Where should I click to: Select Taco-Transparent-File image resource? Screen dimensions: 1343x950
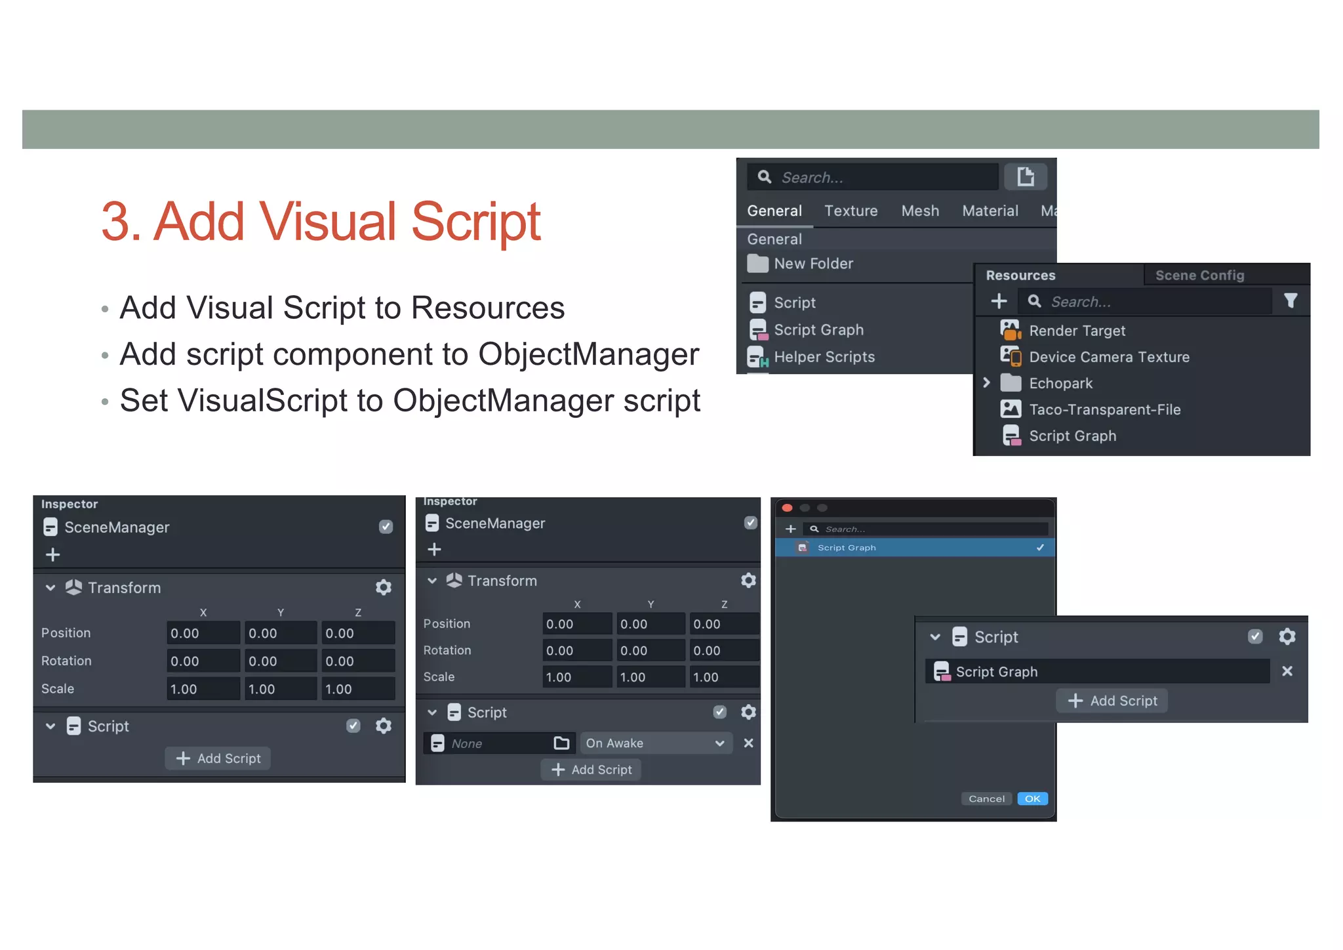tap(1090, 409)
